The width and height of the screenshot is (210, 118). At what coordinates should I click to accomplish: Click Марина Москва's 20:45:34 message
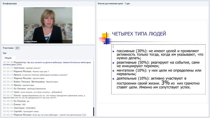(45, 115)
